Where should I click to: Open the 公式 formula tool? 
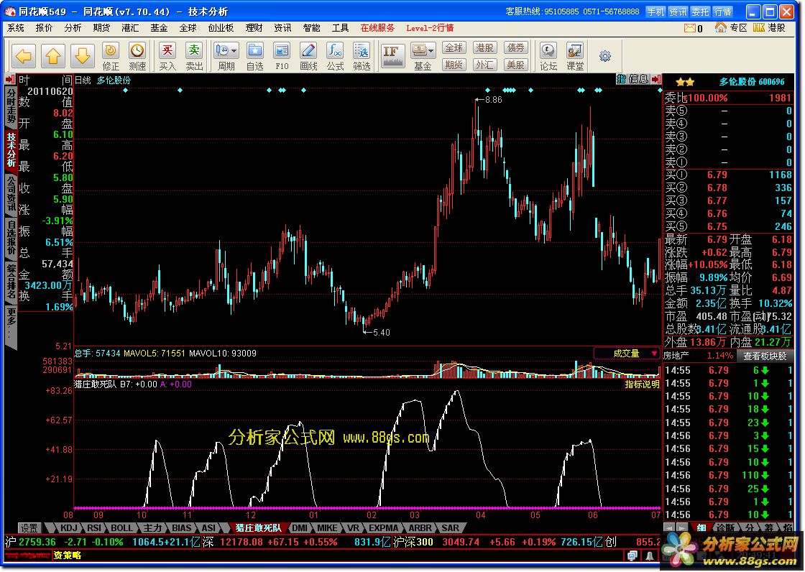click(335, 57)
